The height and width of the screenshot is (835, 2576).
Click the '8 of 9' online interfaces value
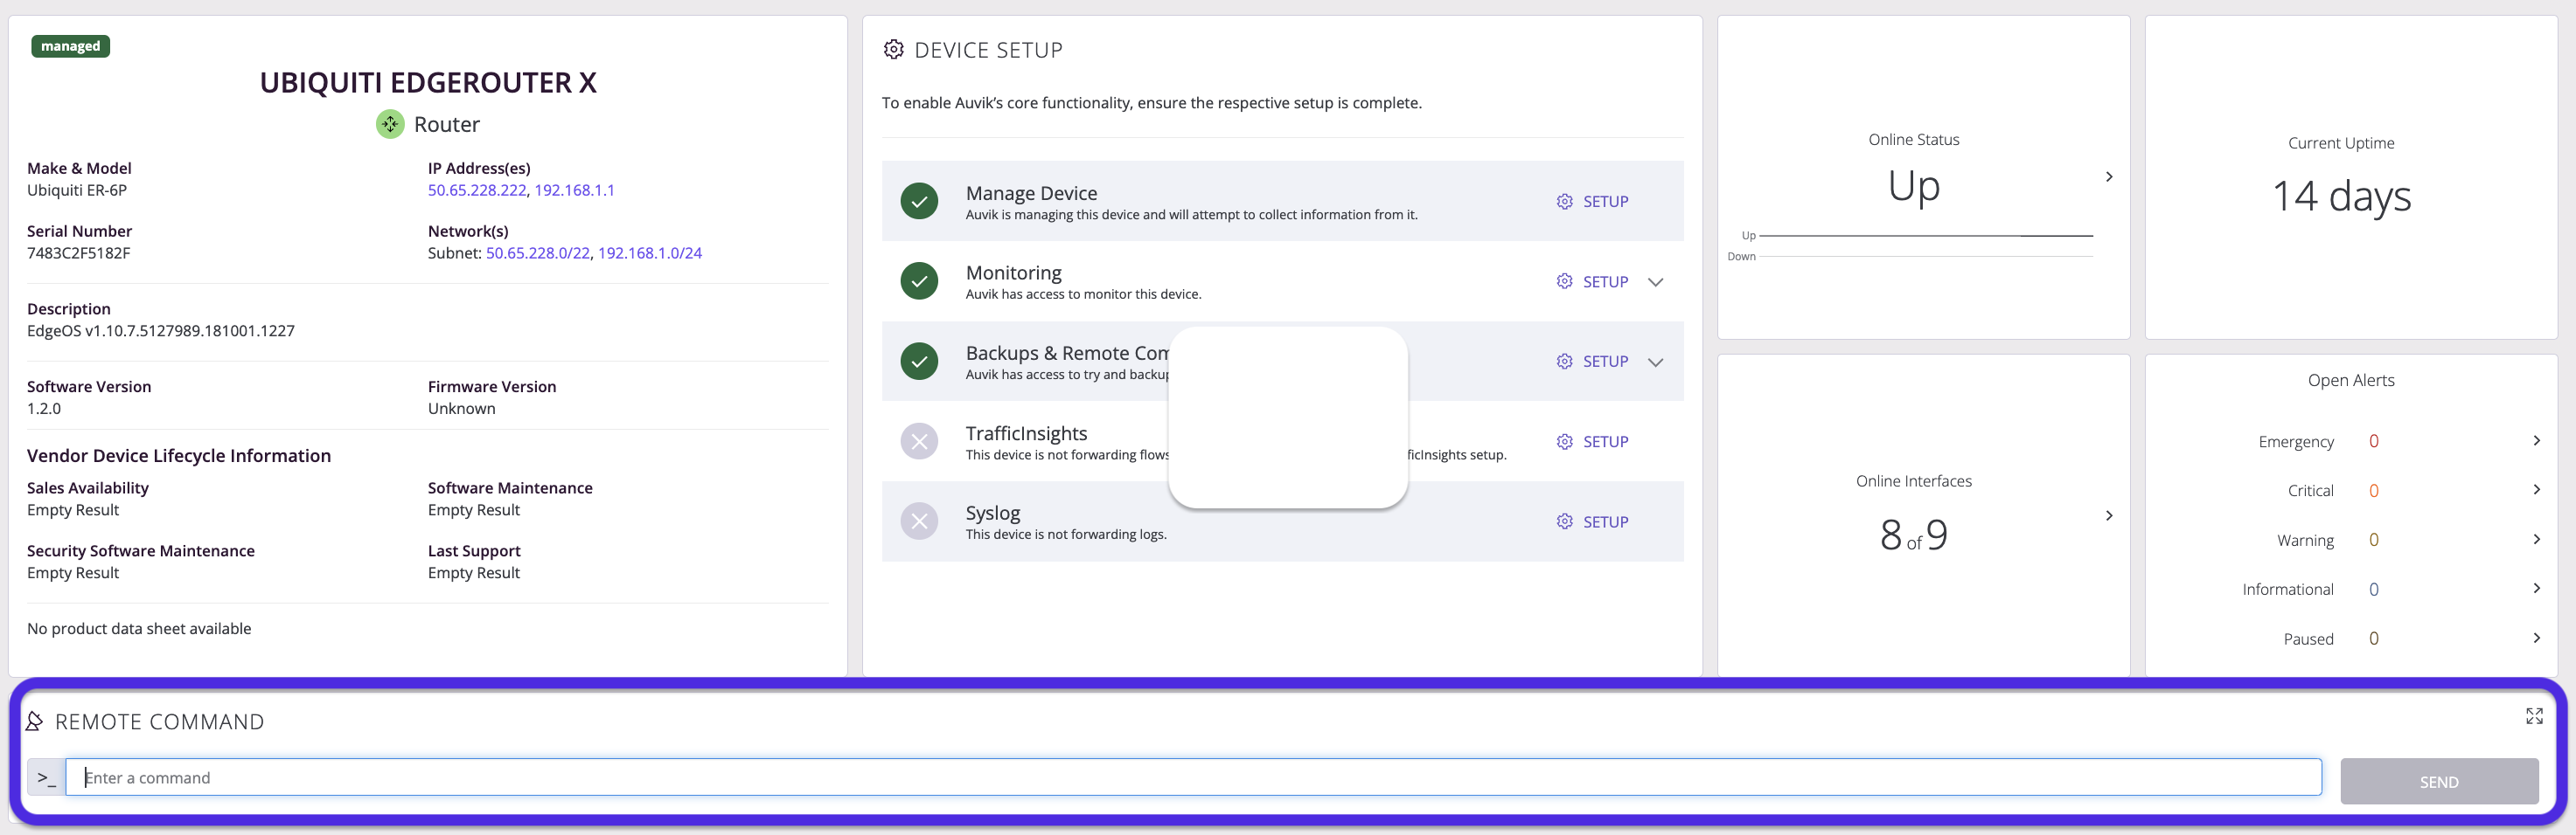1913,535
